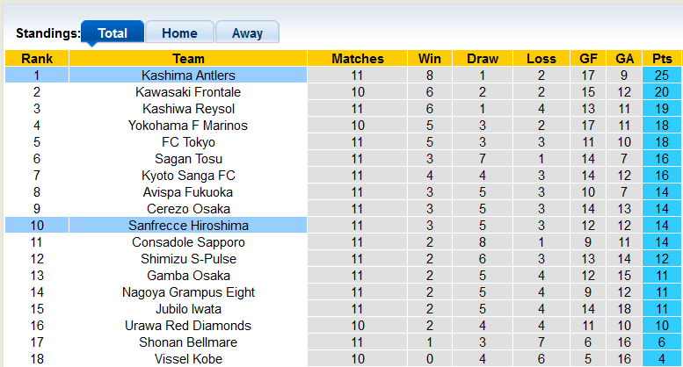Select Vissel Kobe at bottom
683x367 pixels.
[x=188, y=359]
